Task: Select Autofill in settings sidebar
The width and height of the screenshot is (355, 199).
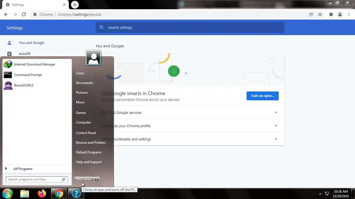Action: 25,54
